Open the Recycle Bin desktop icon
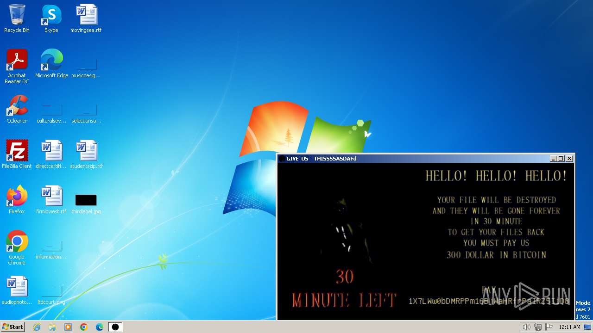Screen dimensions: 593x333 coord(17,18)
